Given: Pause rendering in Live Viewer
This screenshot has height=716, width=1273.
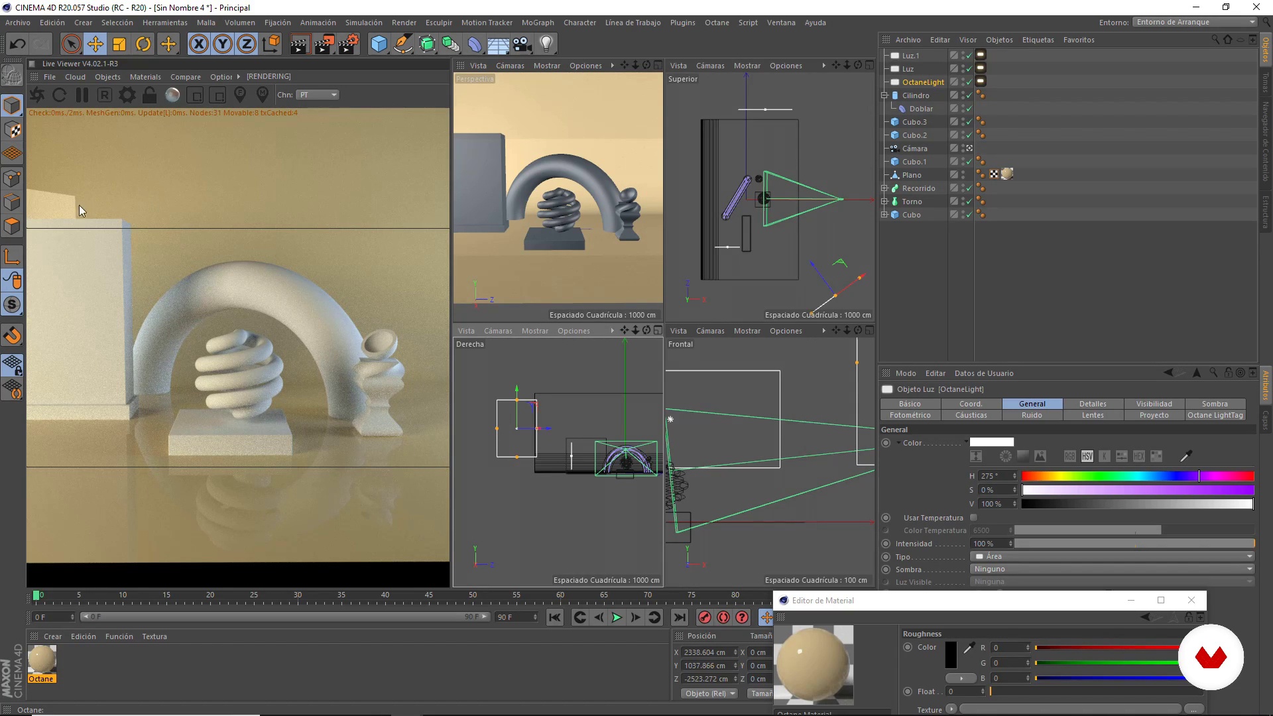Looking at the screenshot, I should 82,95.
